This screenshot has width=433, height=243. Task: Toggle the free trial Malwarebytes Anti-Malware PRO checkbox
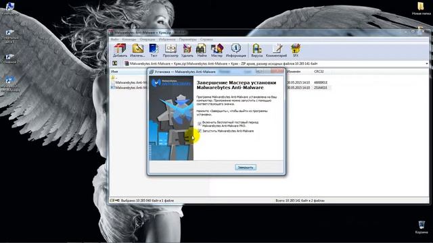pyautogui.click(x=200, y=124)
